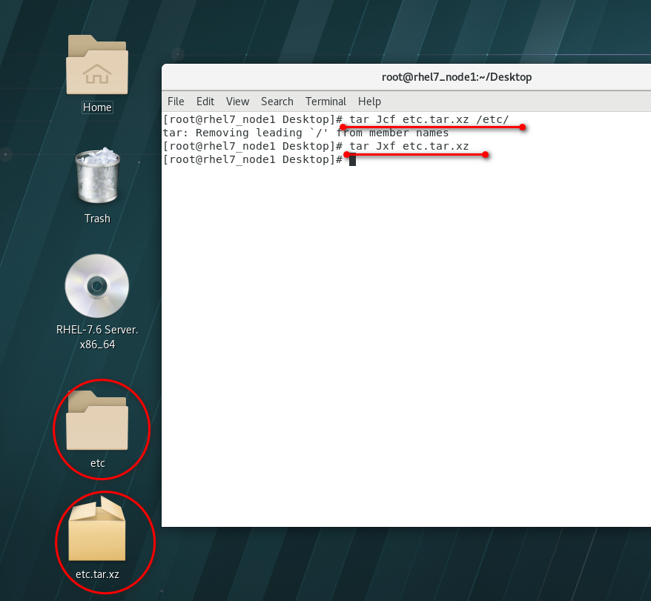
Task: Open the Edit menu in Terminal
Action: [x=205, y=102]
